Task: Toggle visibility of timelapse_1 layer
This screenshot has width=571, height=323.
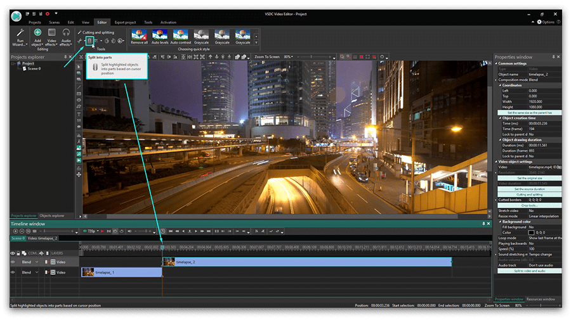Action: (13, 272)
